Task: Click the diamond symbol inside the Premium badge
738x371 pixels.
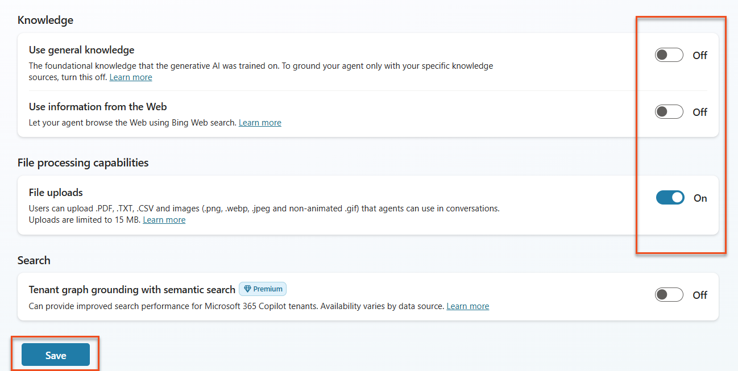Action: tap(247, 289)
